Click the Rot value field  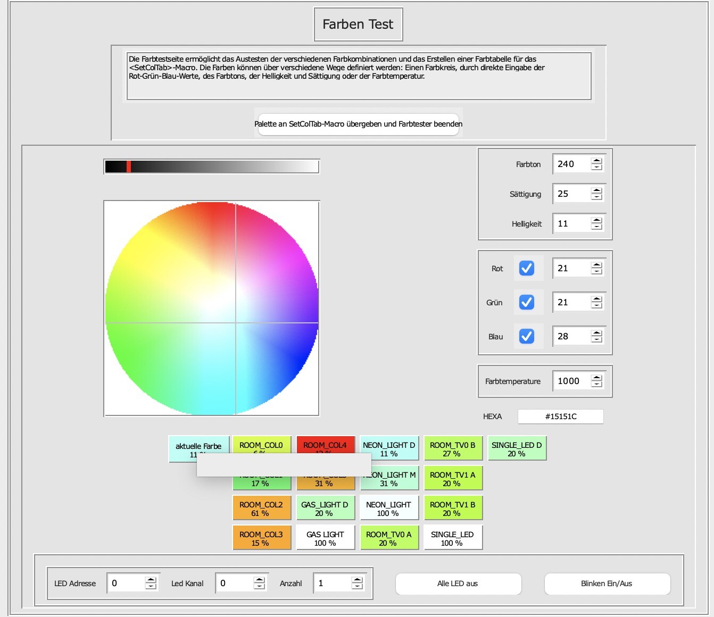point(572,268)
